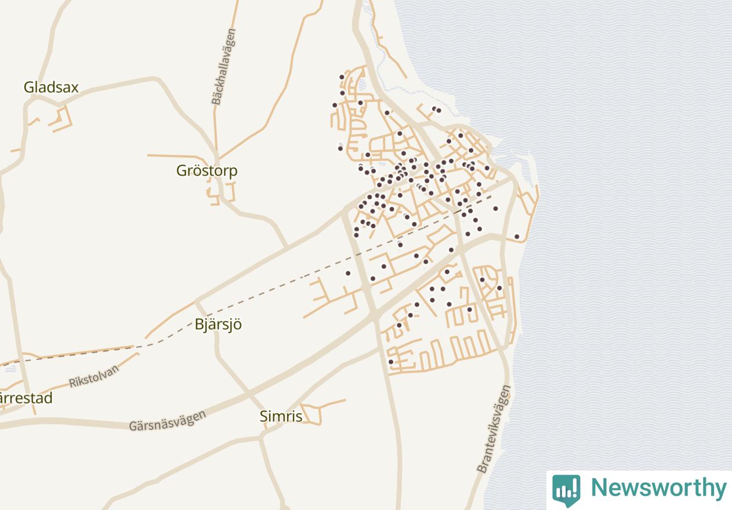732x510 pixels.
Task: Click the Newsworthy chart logo icon
Action: click(x=566, y=490)
